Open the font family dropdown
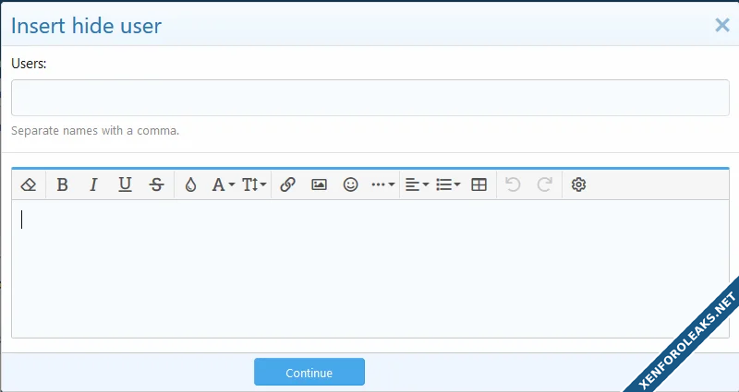Viewport: 739px width, 392px height. 223,184
